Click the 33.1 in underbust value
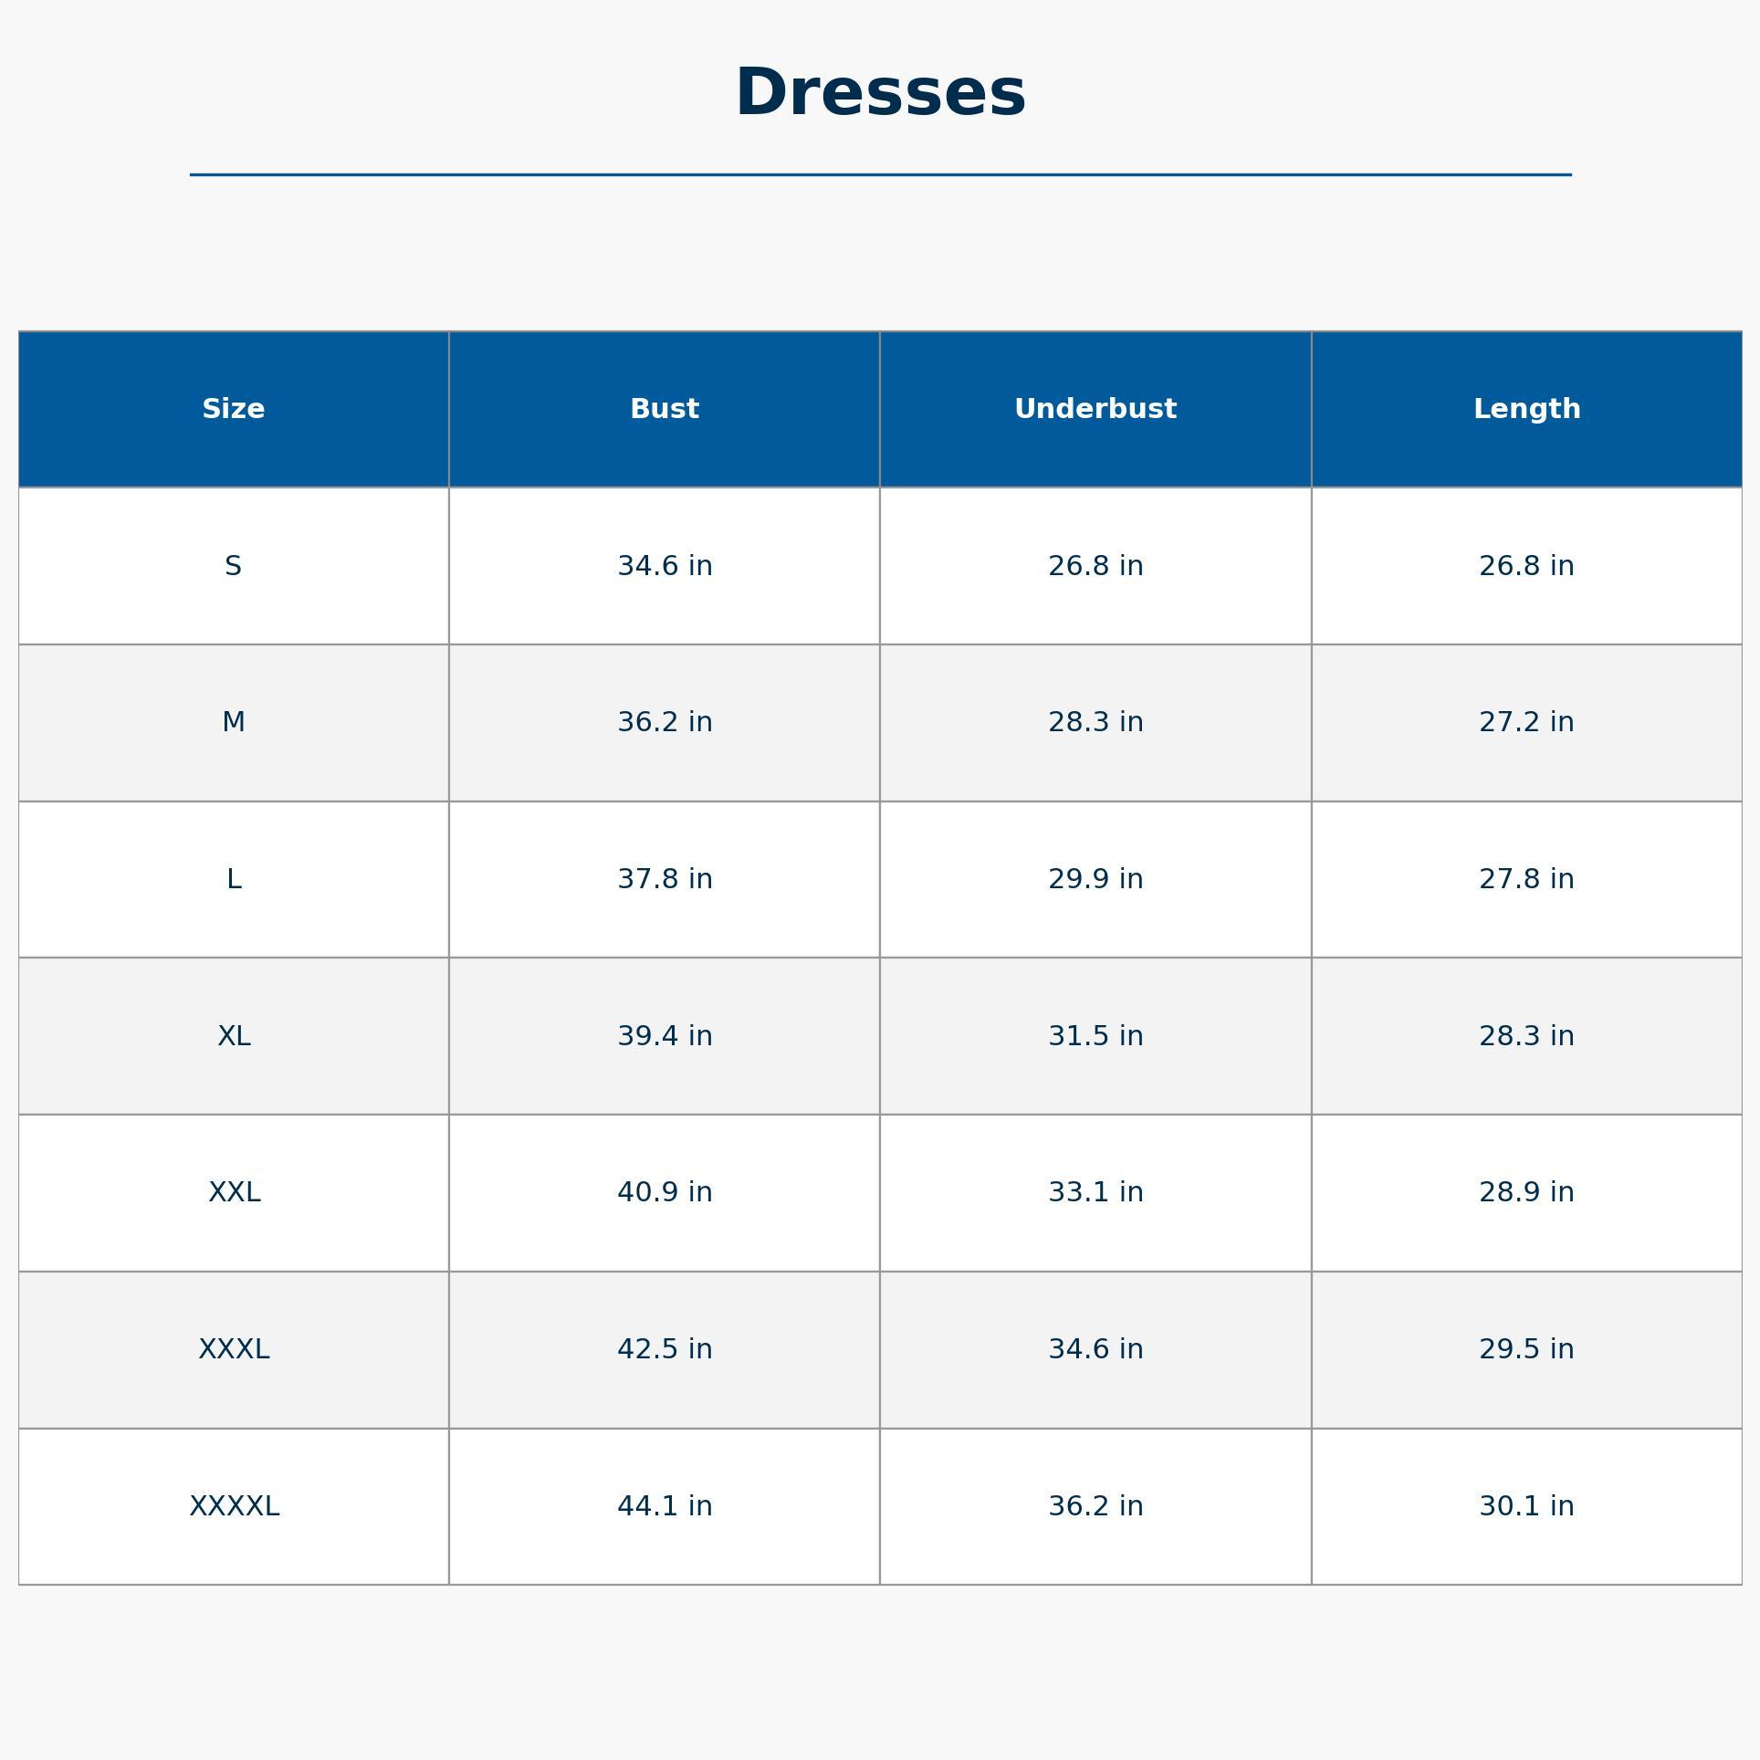 tap(1095, 1192)
